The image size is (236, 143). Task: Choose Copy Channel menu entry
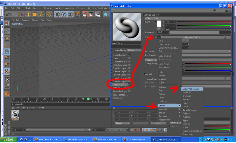[165, 56]
